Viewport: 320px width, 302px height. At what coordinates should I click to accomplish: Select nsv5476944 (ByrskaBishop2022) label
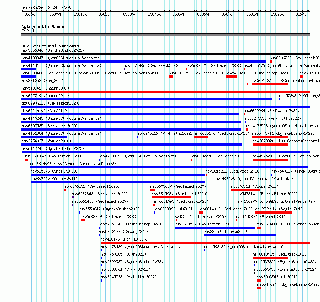coord(288,284)
